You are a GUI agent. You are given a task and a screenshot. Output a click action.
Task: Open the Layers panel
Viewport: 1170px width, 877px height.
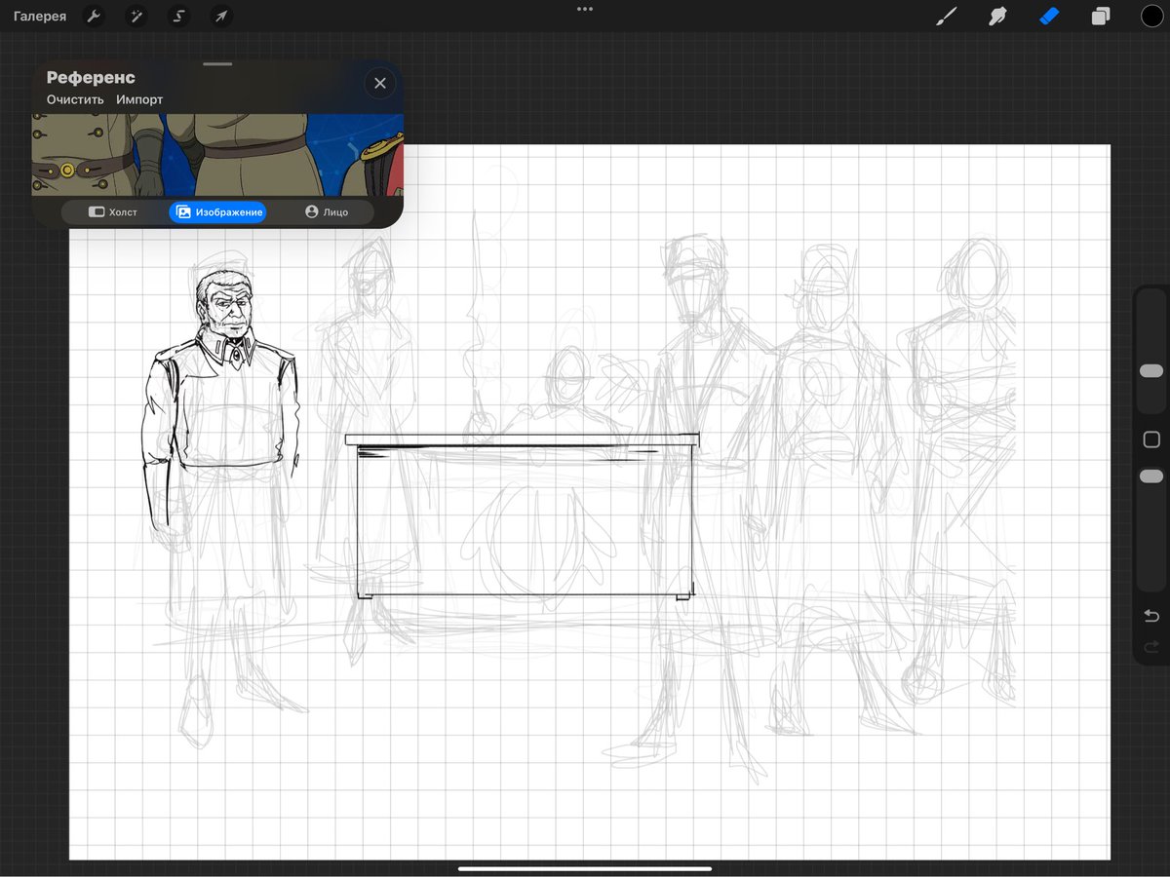click(x=1101, y=17)
